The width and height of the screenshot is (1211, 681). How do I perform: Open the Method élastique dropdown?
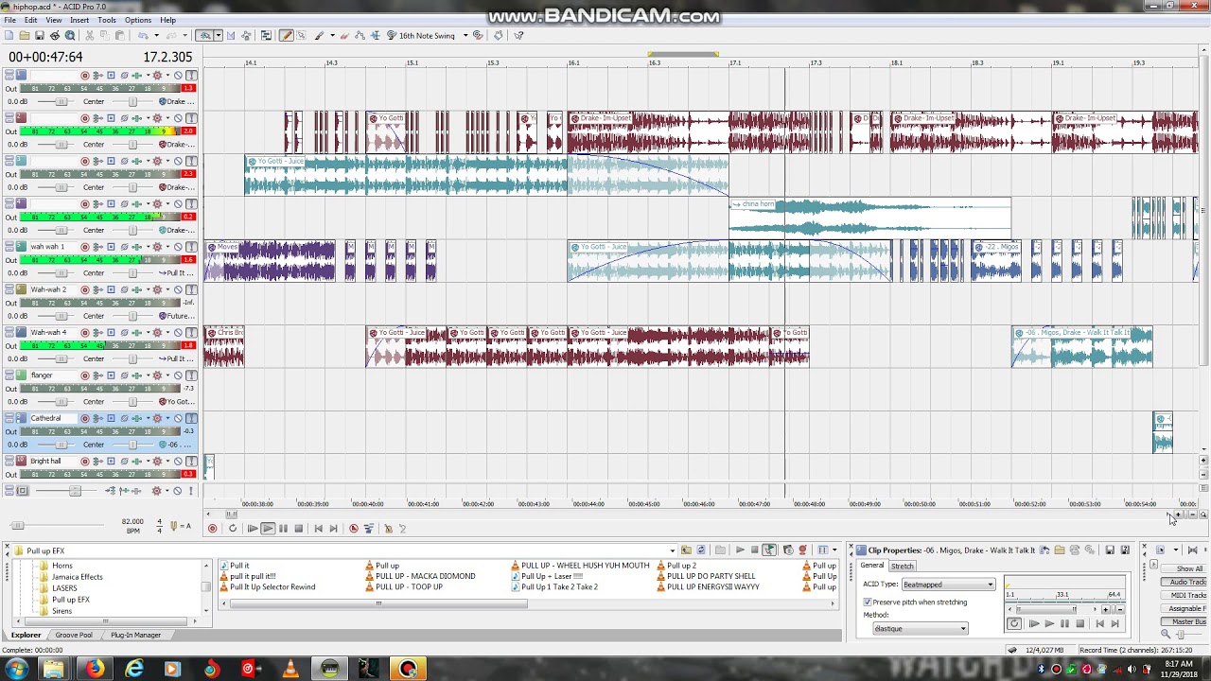click(x=963, y=629)
